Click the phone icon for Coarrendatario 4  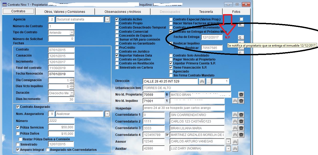point(241,135)
